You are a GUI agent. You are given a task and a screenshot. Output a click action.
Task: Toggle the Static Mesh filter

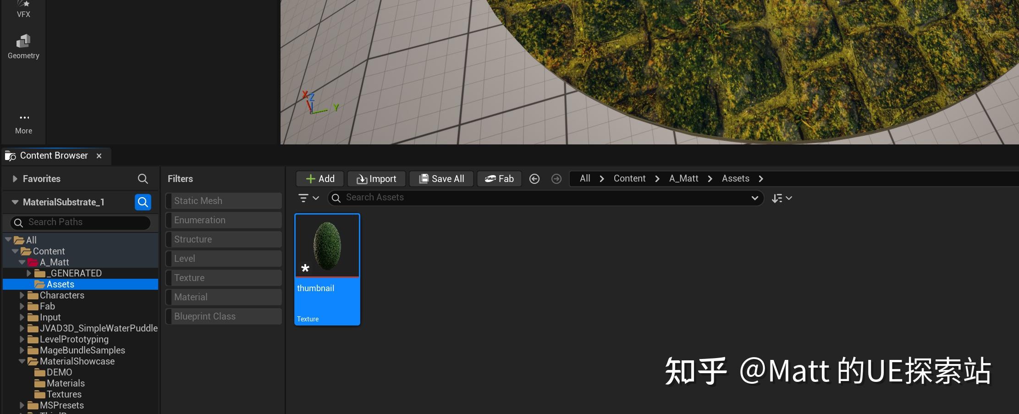[223, 200]
